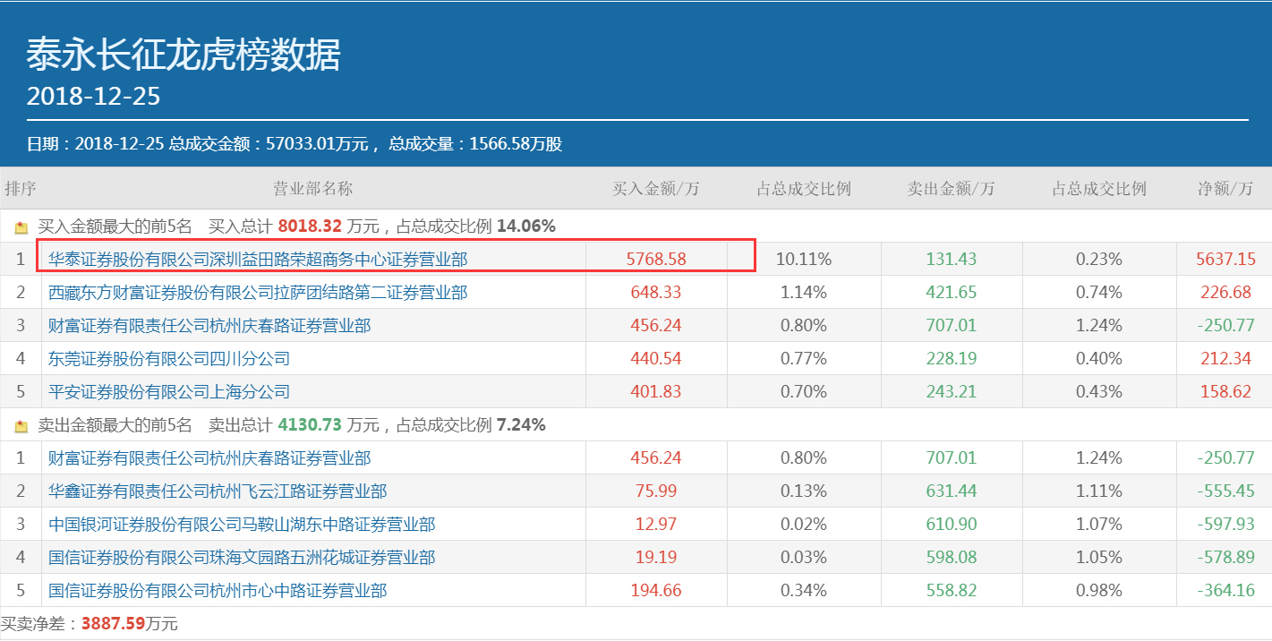Select net amount -364.16
This screenshot has width=1272, height=641.
click(x=1225, y=591)
